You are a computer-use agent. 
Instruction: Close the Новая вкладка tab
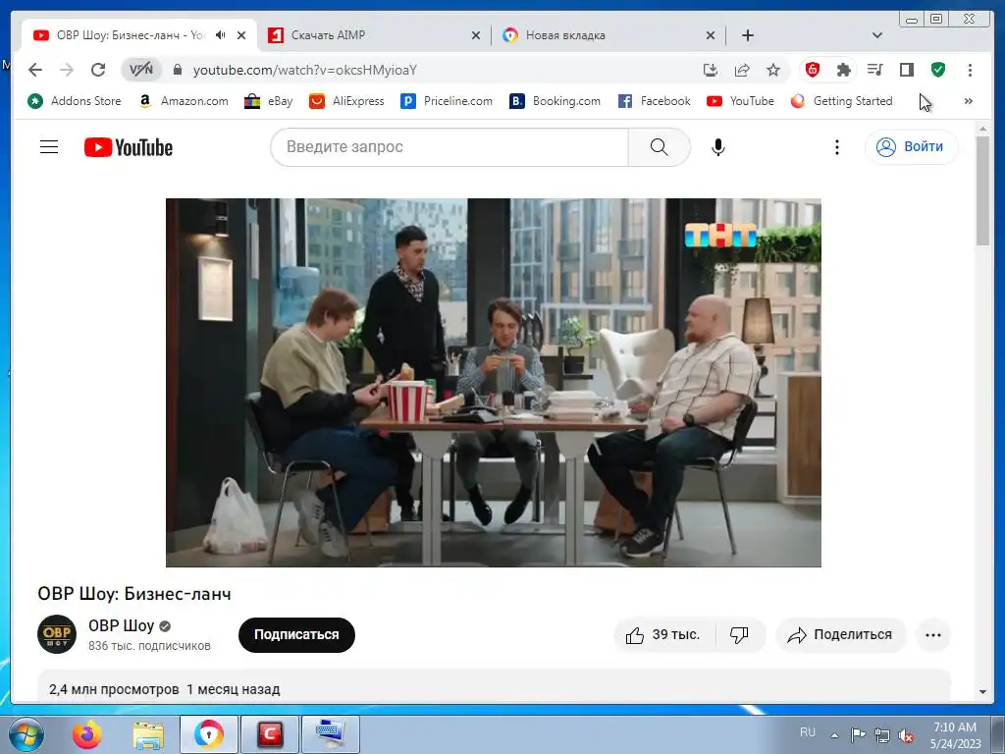(x=711, y=35)
